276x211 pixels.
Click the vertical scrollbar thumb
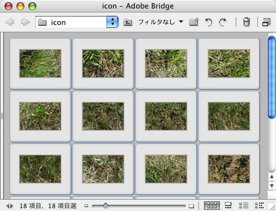click(271, 78)
